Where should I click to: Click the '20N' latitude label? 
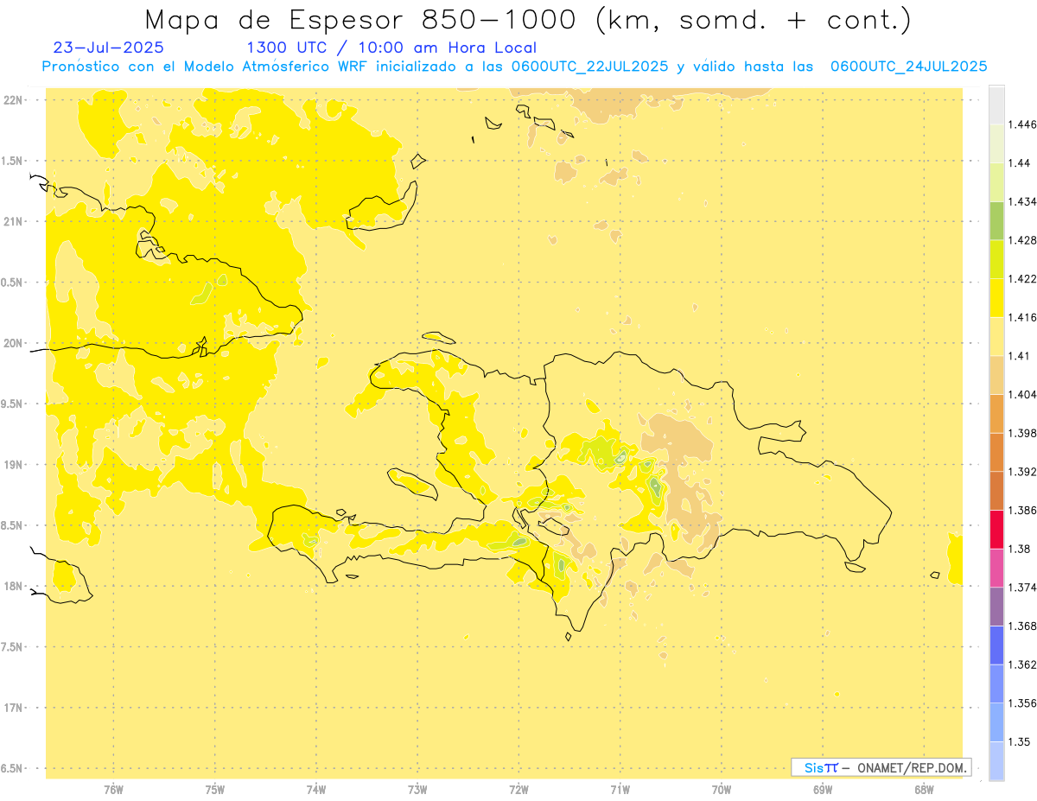tap(15, 343)
